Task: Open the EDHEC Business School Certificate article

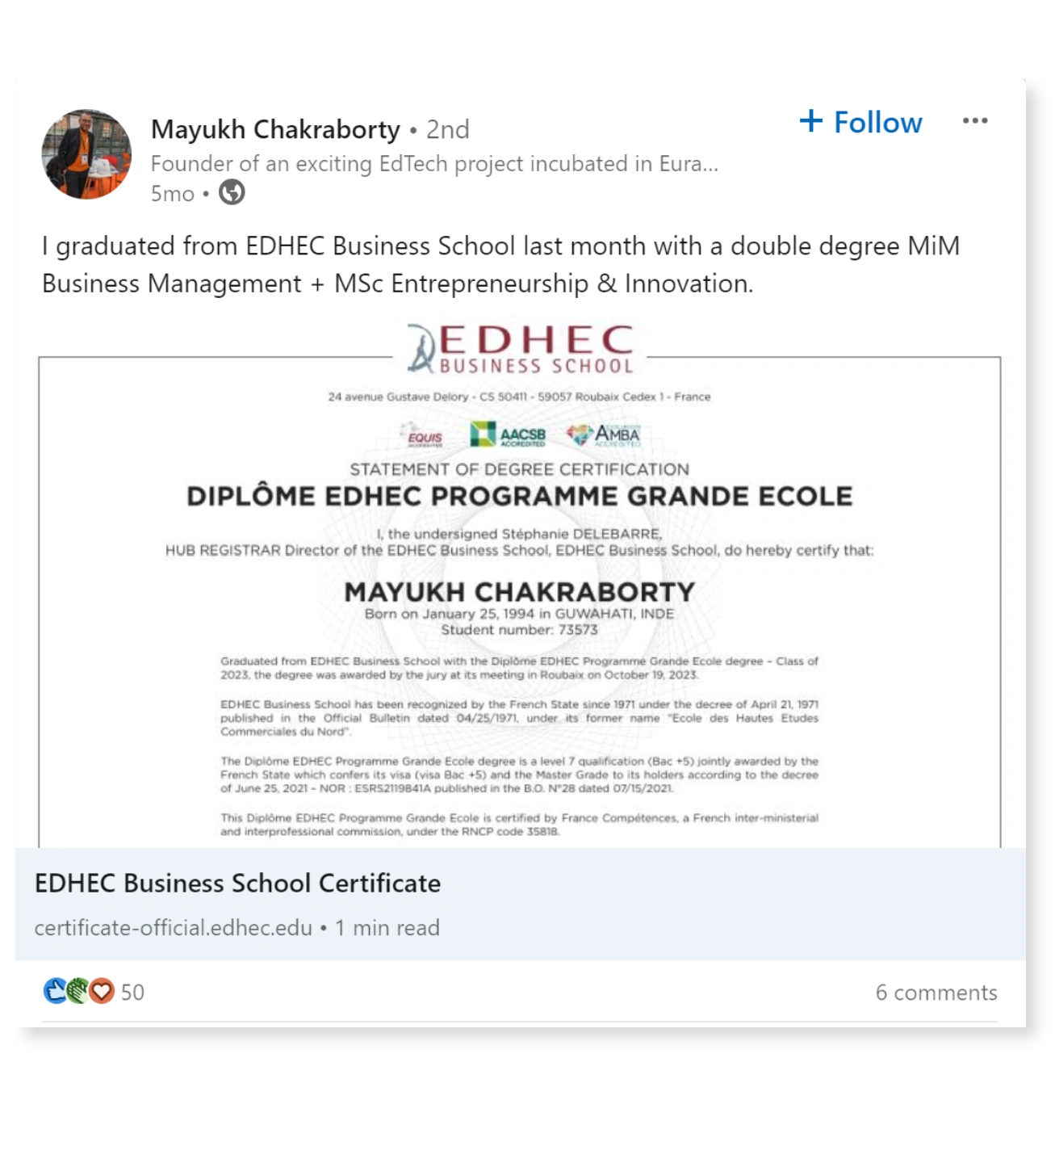Action: coord(237,883)
